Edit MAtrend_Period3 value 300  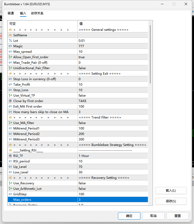coord(113,139)
